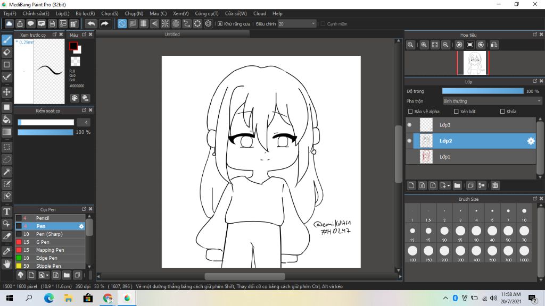Open the cloud save icon in toolbar
This screenshot has width=545, height=306.
click(x=9, y=23)
